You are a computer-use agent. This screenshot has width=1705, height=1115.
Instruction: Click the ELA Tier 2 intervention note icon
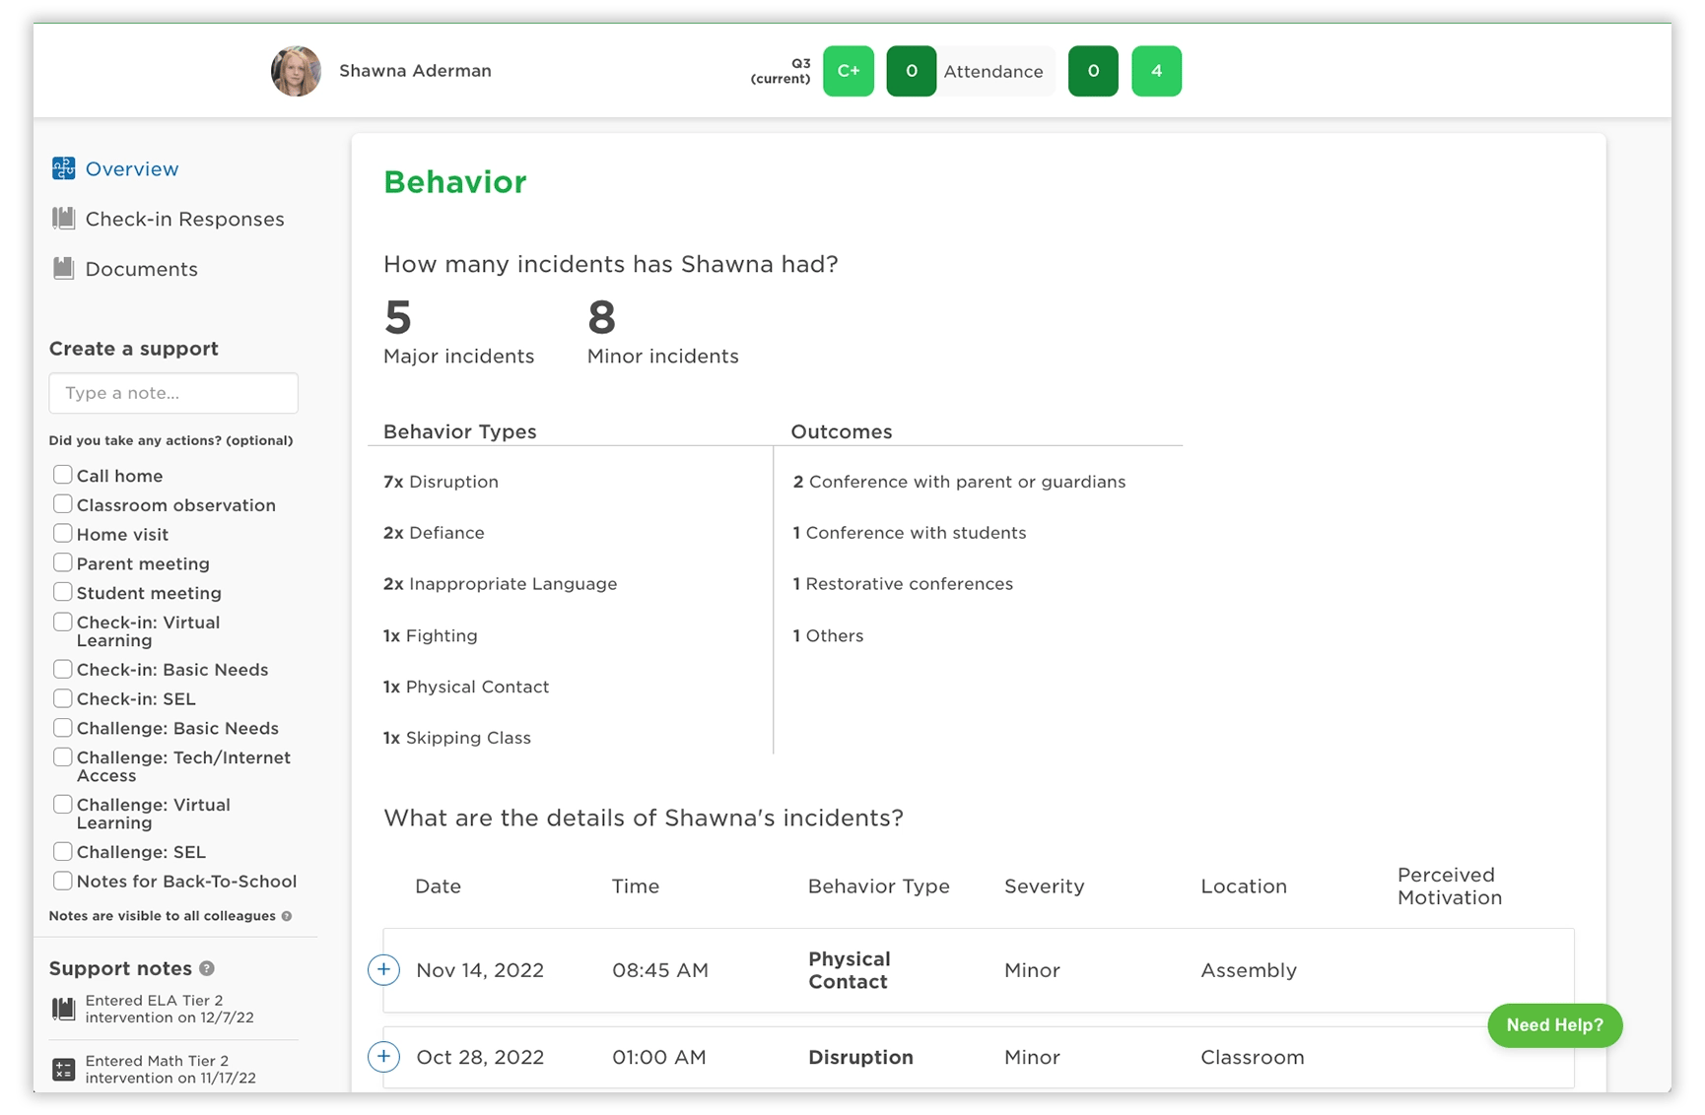pyautogui.click(x=63, y=1008)
